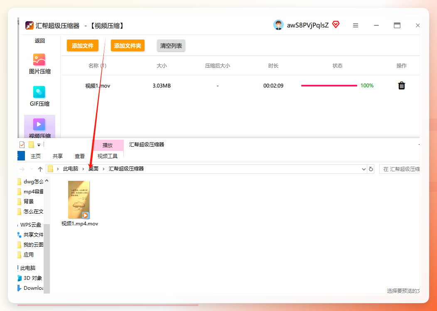Image resolution: width=437 pixels, height=311 pixels.
Task: Click the navigation pane scrollbar thumb
Action: 47,258
